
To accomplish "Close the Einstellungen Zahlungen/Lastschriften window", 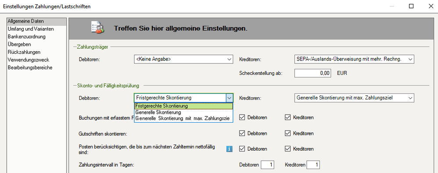I will pos(431,6).
